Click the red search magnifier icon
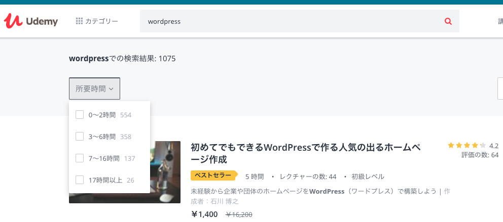 coord(448,21)
